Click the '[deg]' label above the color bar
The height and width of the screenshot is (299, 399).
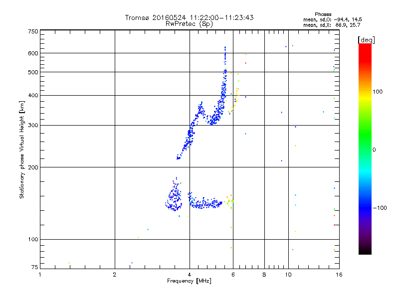click(366, 40)
